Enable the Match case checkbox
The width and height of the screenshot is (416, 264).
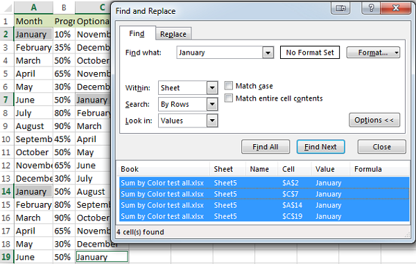[228, 86]
